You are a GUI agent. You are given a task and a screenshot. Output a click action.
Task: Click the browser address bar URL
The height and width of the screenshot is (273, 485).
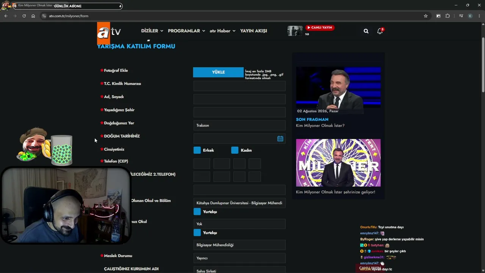(x=69, y=16)
